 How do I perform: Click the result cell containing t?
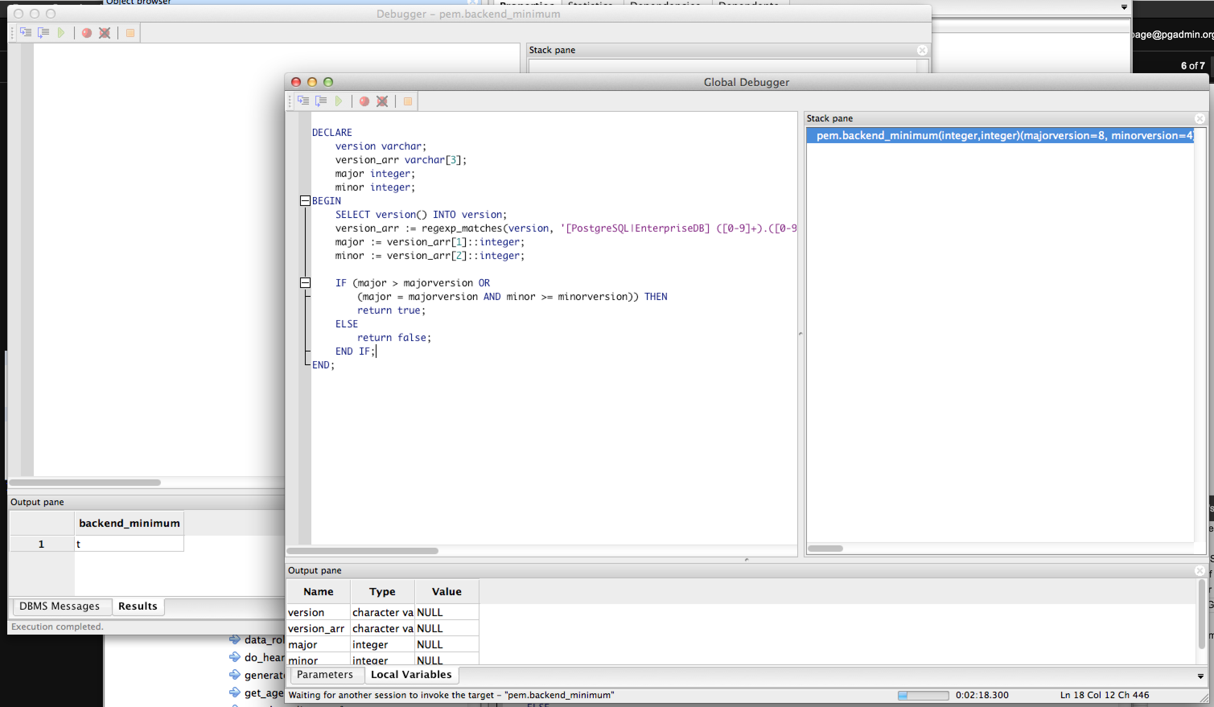pos(129,544)
